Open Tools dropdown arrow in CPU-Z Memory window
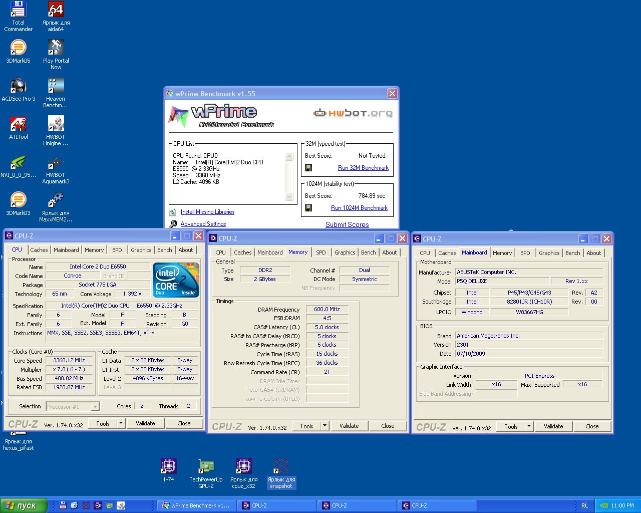Image resolution: width=641 pixels, height=513 pixels. click(x=325, y=426)
